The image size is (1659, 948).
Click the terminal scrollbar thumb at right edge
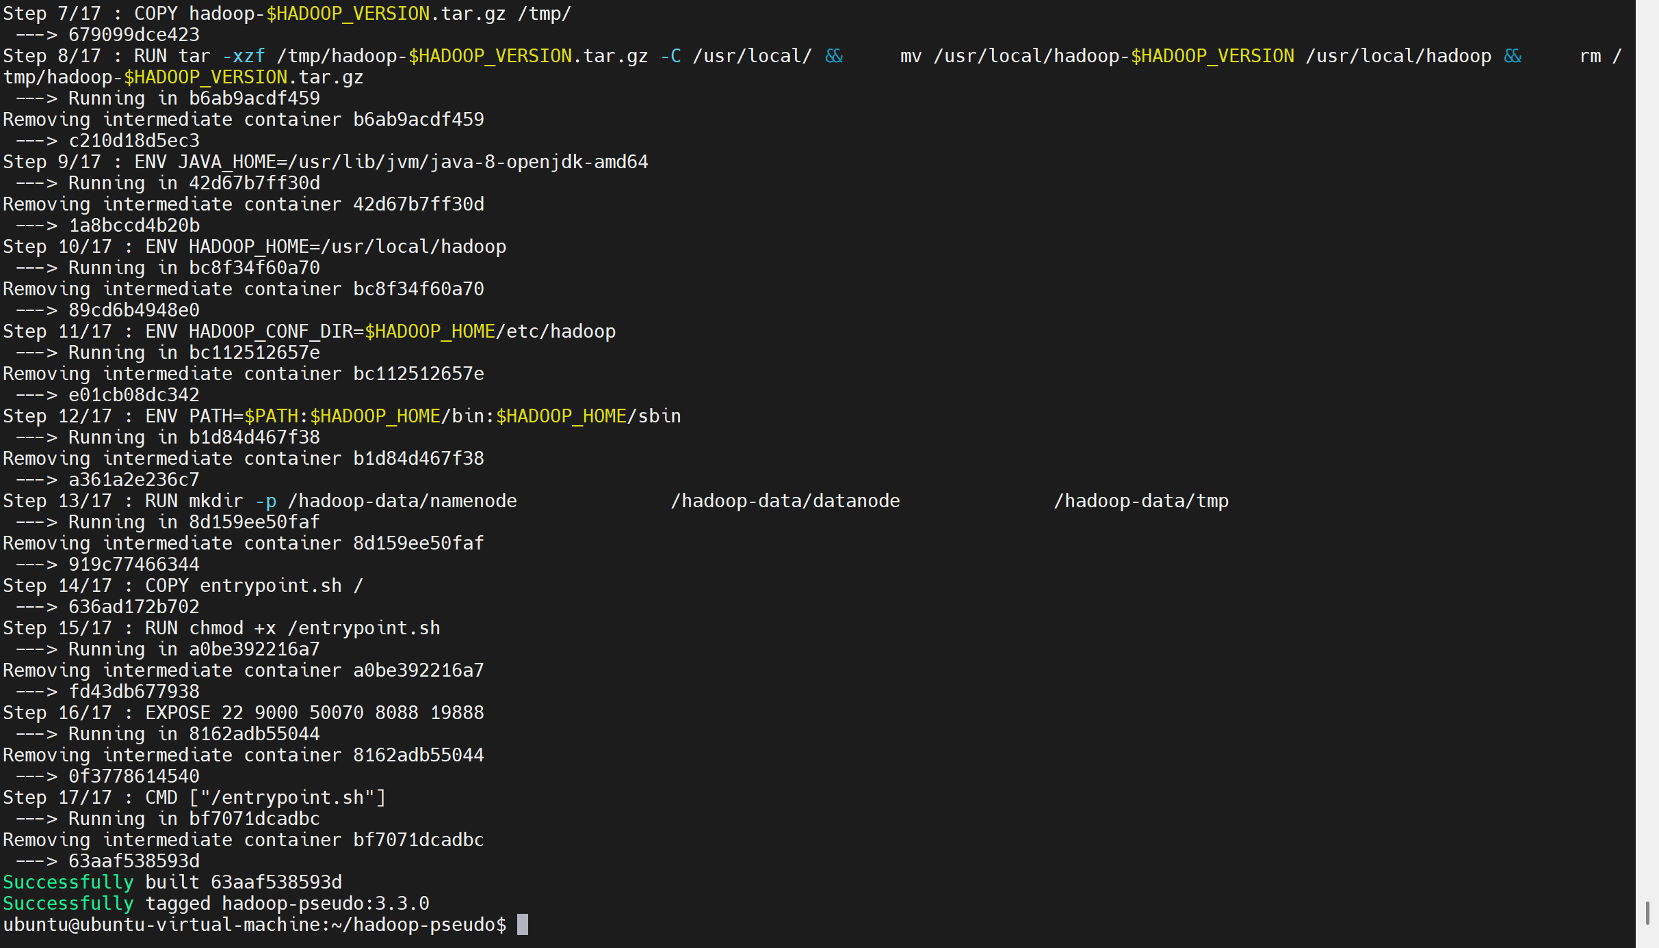pos(1647,912)
